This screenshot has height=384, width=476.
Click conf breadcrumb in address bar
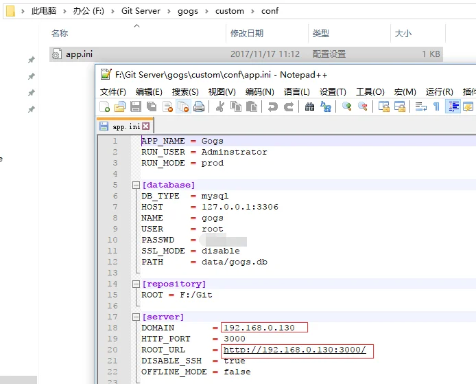[x=270, y=11]
